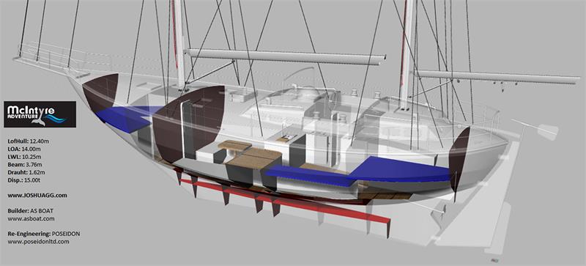The height and width of the screenshot is (266, 586).
Task: Select the Builder: AS BOAT text
Action: click(31, 211)
